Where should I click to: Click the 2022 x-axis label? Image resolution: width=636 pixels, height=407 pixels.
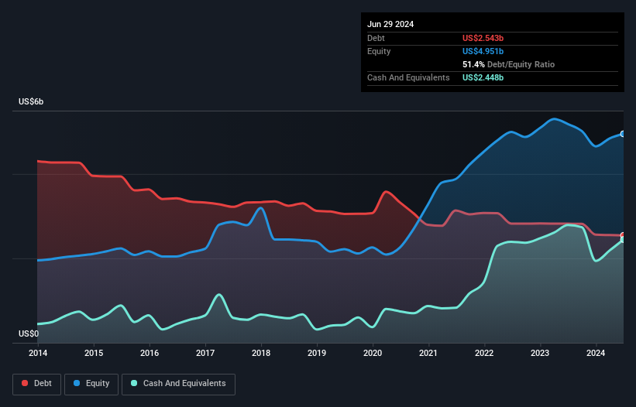coord(484,353)
